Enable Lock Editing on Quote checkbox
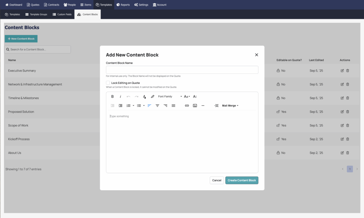Image resolution: width=364 pixels, height=218 pixels. (x=108, y=83)
